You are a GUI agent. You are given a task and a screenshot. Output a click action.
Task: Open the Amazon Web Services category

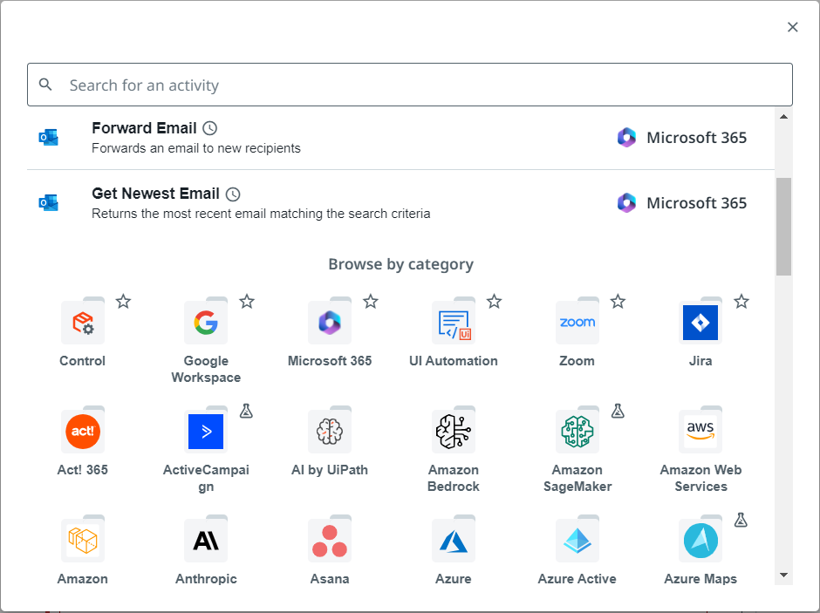[x=700, y=433]
